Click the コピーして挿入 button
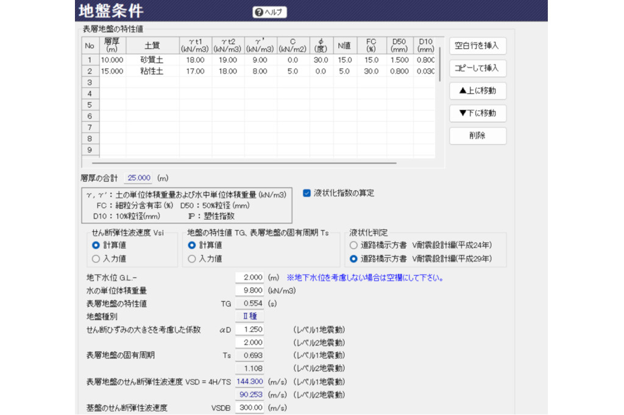Screen dimensions: 624x415 click(478, 68)
